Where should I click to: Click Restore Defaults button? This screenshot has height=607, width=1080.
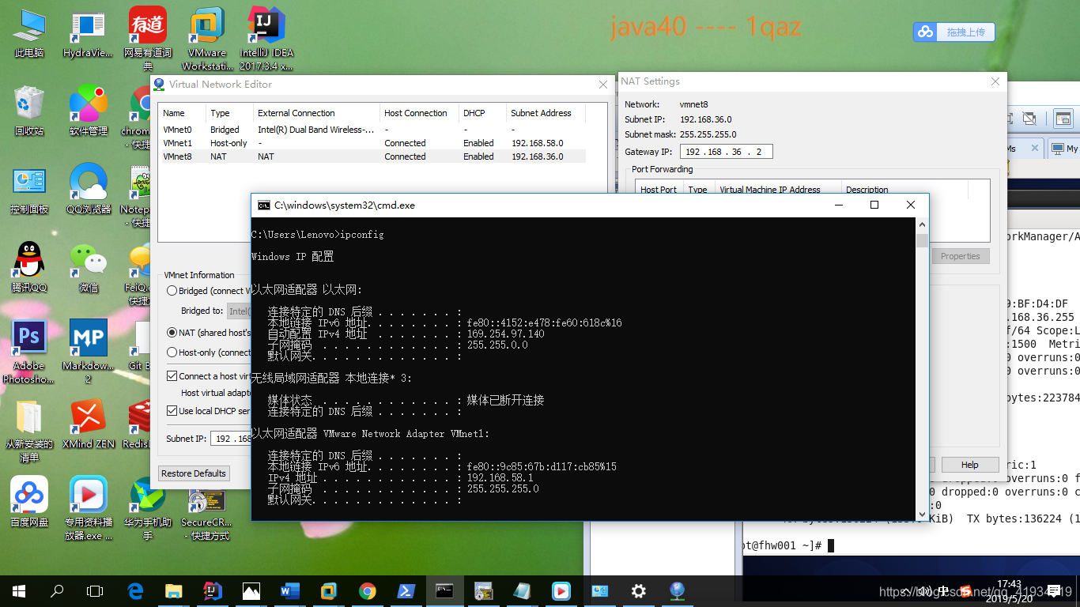coord(194,473)
